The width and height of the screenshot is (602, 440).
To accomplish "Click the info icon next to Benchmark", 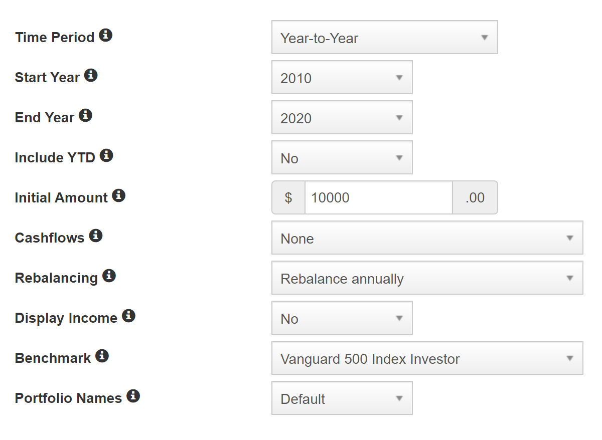I will point(102,356).
